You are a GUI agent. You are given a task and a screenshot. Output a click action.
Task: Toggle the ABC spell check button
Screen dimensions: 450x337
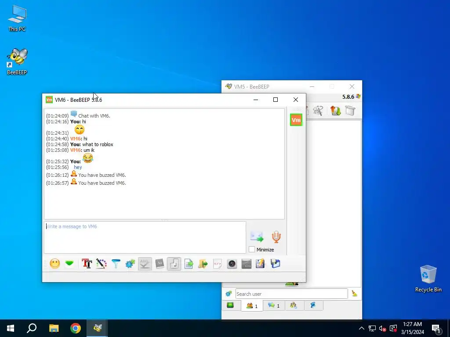pyautogui.click(x=145, y=263)
